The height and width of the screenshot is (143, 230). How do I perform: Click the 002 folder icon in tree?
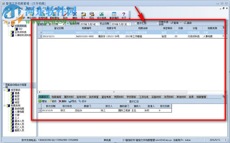point(16,29)
